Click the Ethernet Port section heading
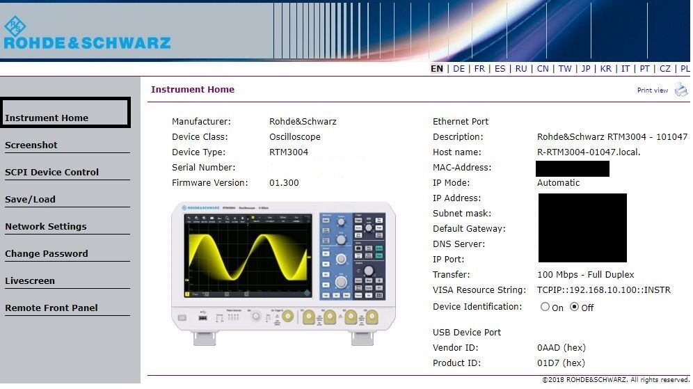The width and height of the screenshot is (693, 389). [x=461, y=121]
